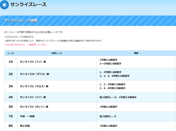
Task: Select サンライズV（ブイ）戦 in the table
Action: 33,62
